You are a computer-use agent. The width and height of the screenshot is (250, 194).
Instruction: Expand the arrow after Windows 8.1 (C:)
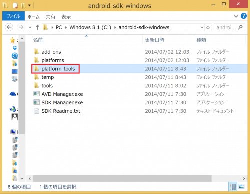coord(115,28)
